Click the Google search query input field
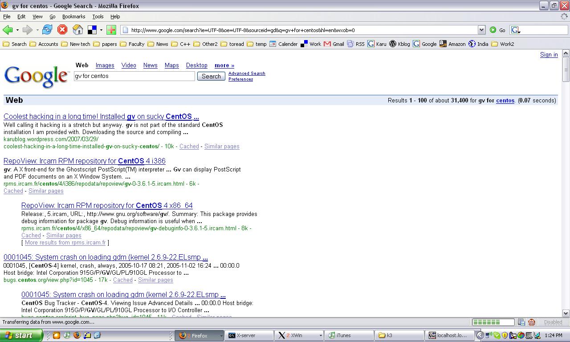Screen dimensions: 570x342 tap(134, 76)
